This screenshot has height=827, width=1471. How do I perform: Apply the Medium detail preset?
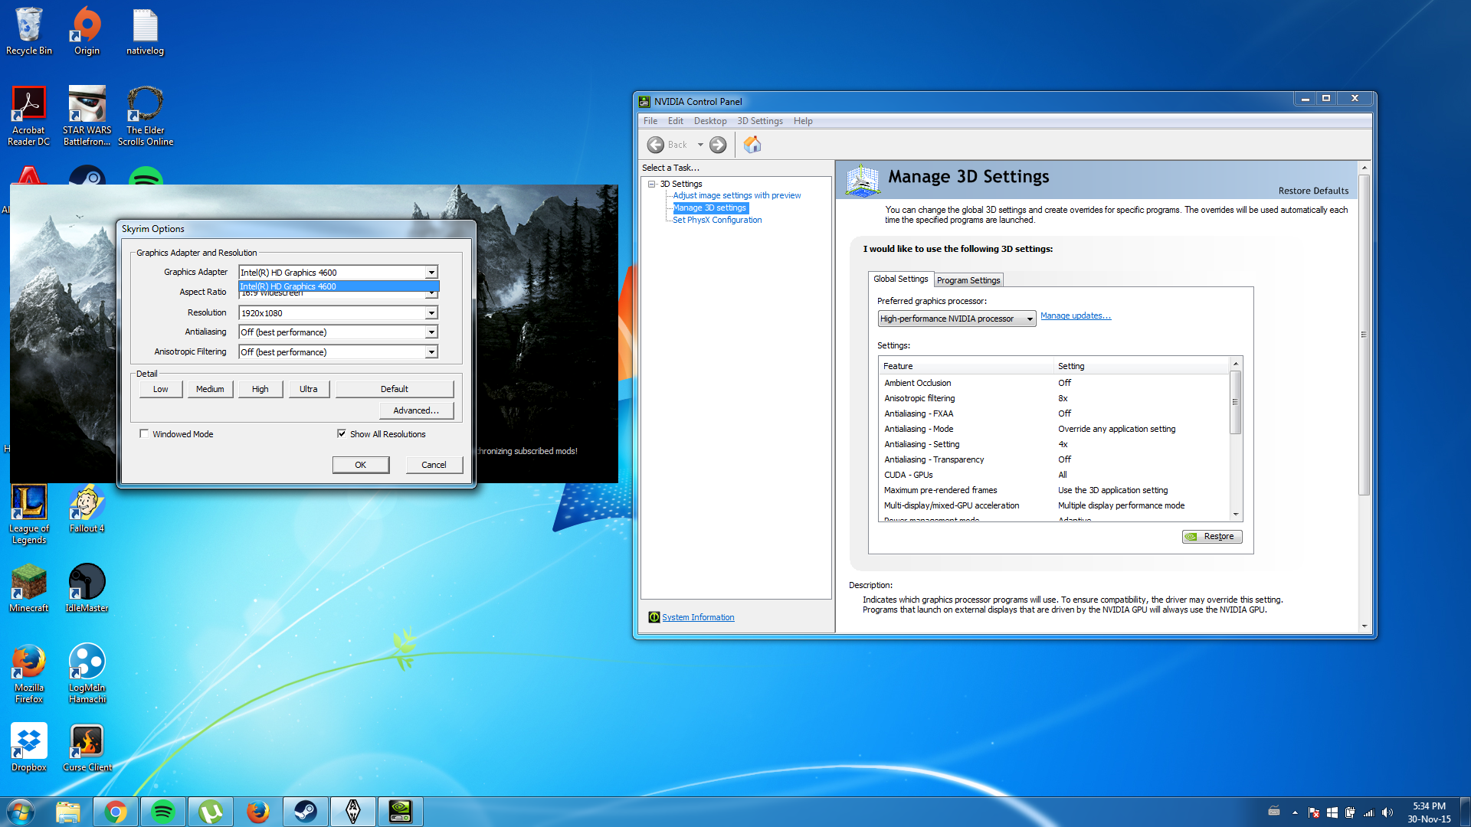coord(210,389)
